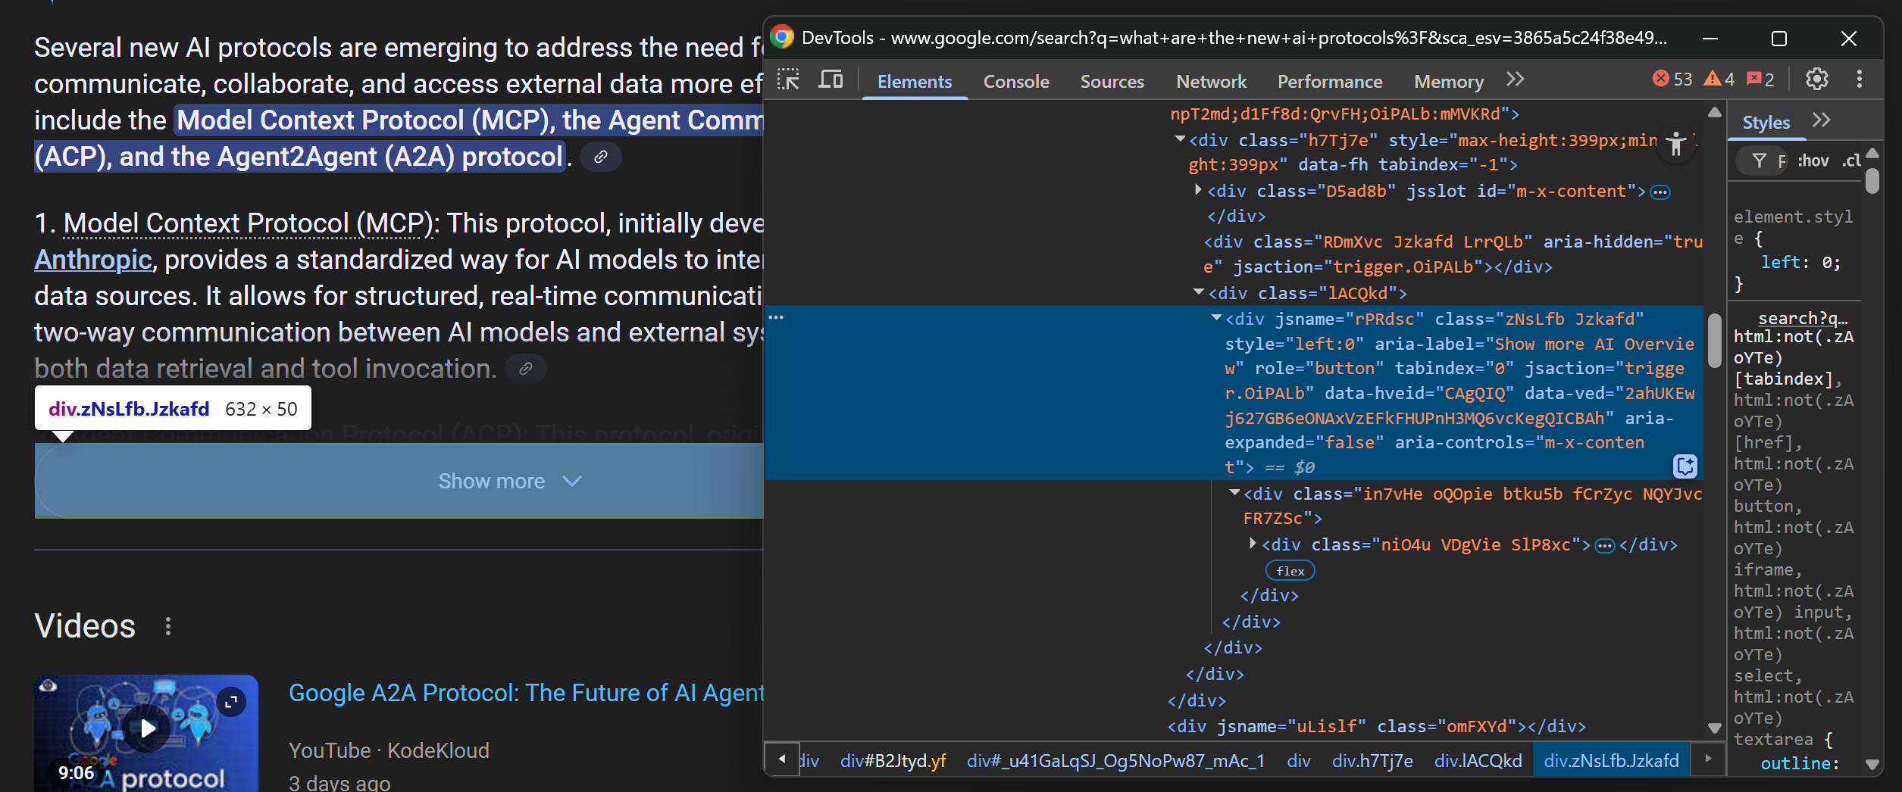Screen dimensions: 1902x792
Task: Select div.zNsLfb.Jzkafd breadcrumb
Action: point(1611,761)
